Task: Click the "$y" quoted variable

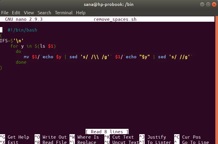Action: (145, 57)
